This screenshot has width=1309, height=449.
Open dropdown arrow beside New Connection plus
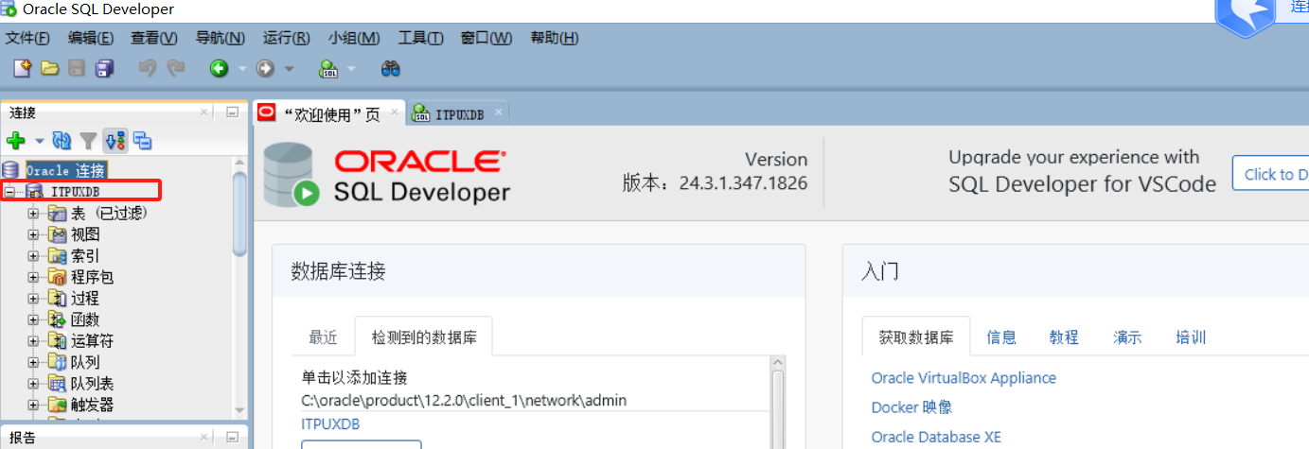coord(40,141)
